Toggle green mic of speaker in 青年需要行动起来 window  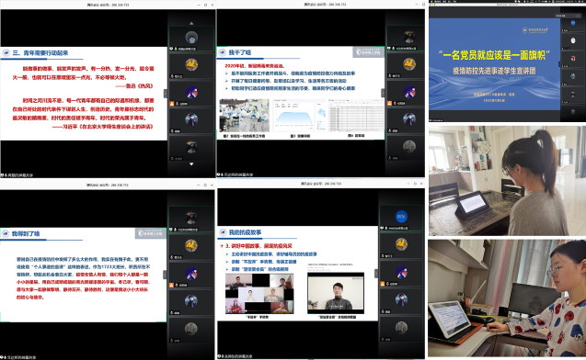pyautogui.click(x=176, y=49)
